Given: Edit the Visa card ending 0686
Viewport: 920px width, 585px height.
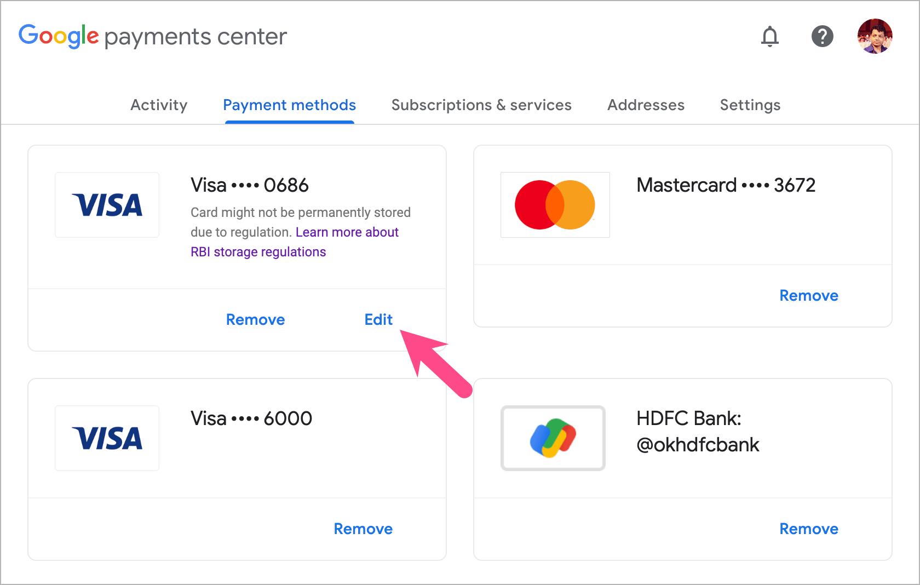Looking at the screenshot, I should click(378, 319).
